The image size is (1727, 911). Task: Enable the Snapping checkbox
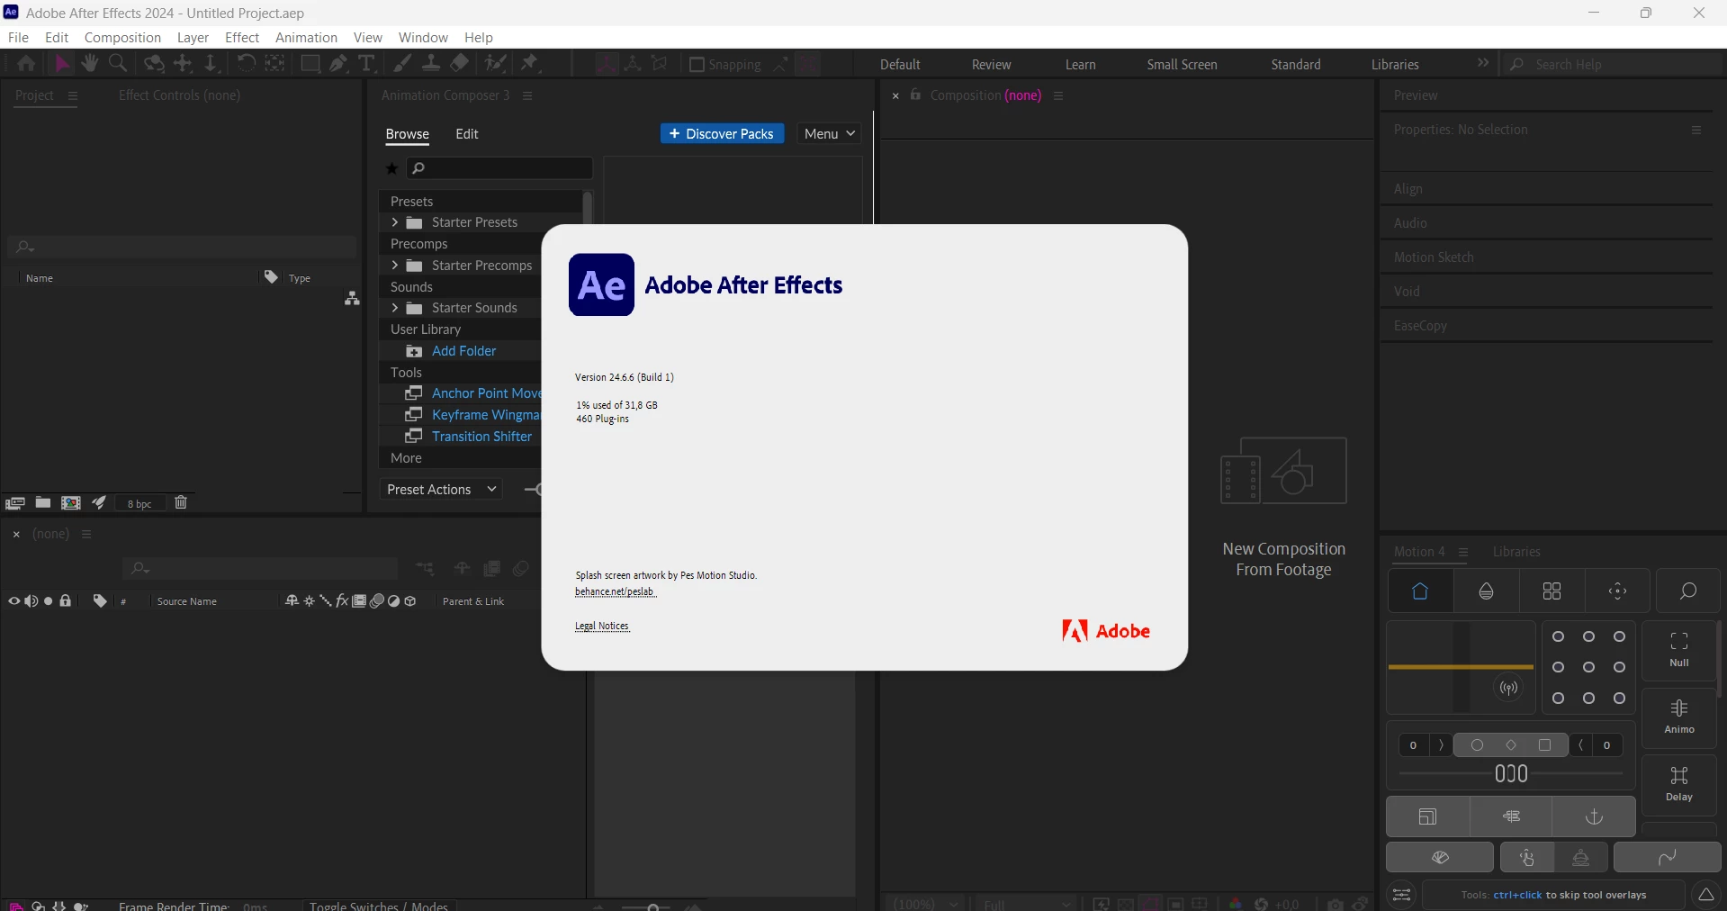[697, 64]
